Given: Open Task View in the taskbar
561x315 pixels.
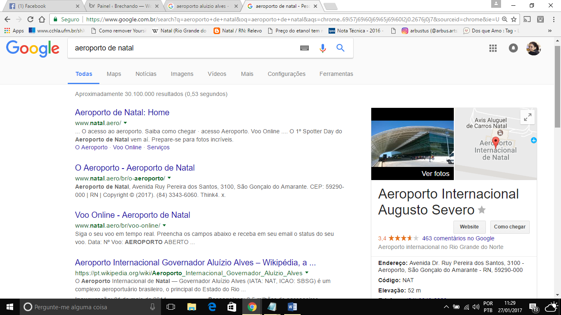Looking at the screenshot, I should (171, 307).
